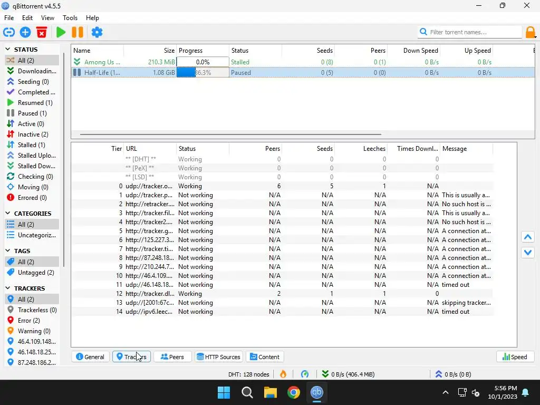Open the Help menu
This screenshot has width=540, height=405.
(x=92, y=18)
